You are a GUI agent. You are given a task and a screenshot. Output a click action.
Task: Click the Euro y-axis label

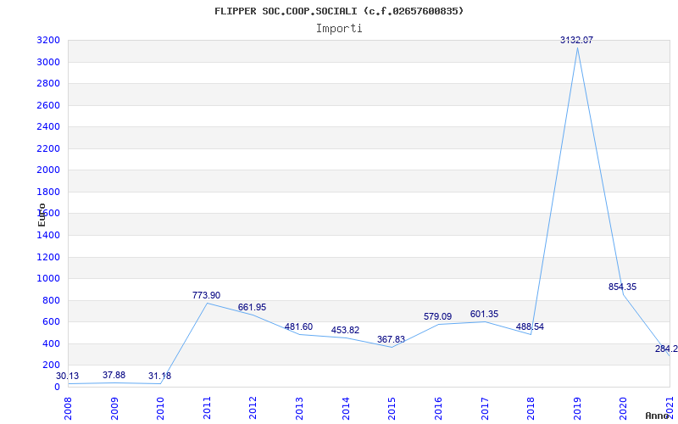[x=42, y=214]
